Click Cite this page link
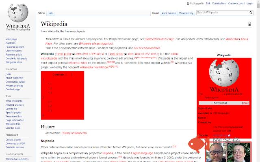Image resolution: width=260 pixels, height=162 pixels. coord(13,128)
